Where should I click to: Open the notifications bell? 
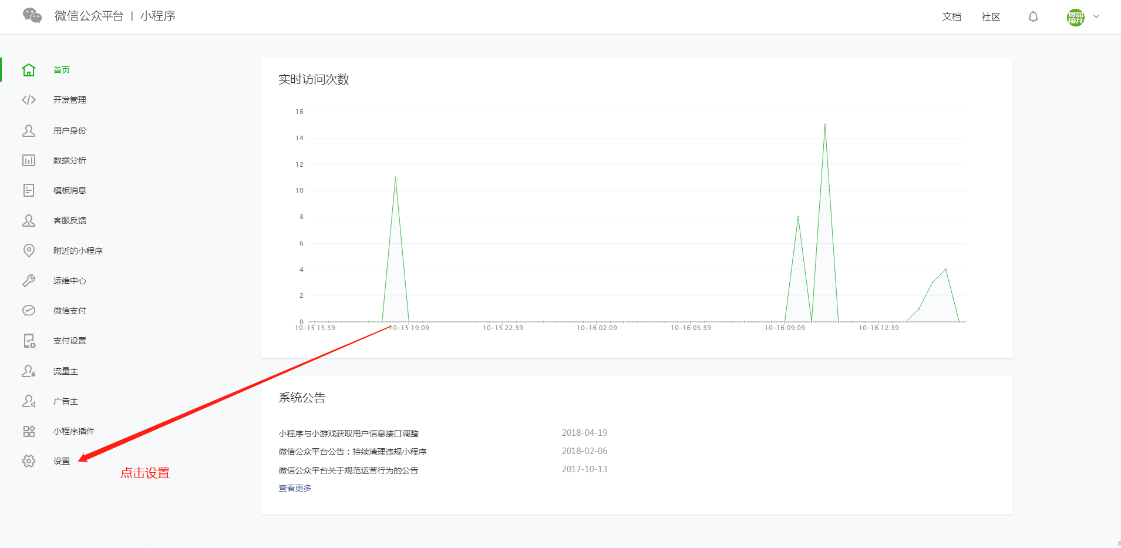[1034, 17]
